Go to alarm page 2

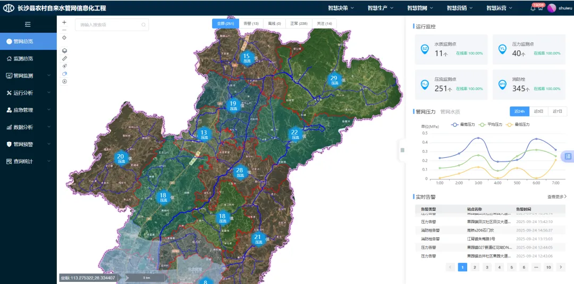pos(475,267)
